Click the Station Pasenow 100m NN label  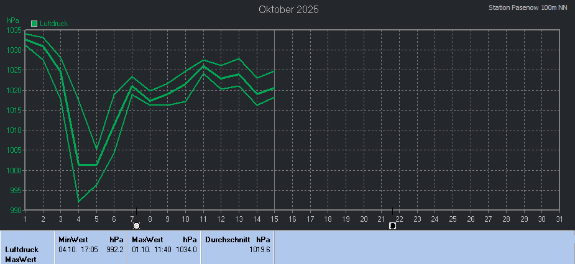pyautogui.click(x=528, y=8)
